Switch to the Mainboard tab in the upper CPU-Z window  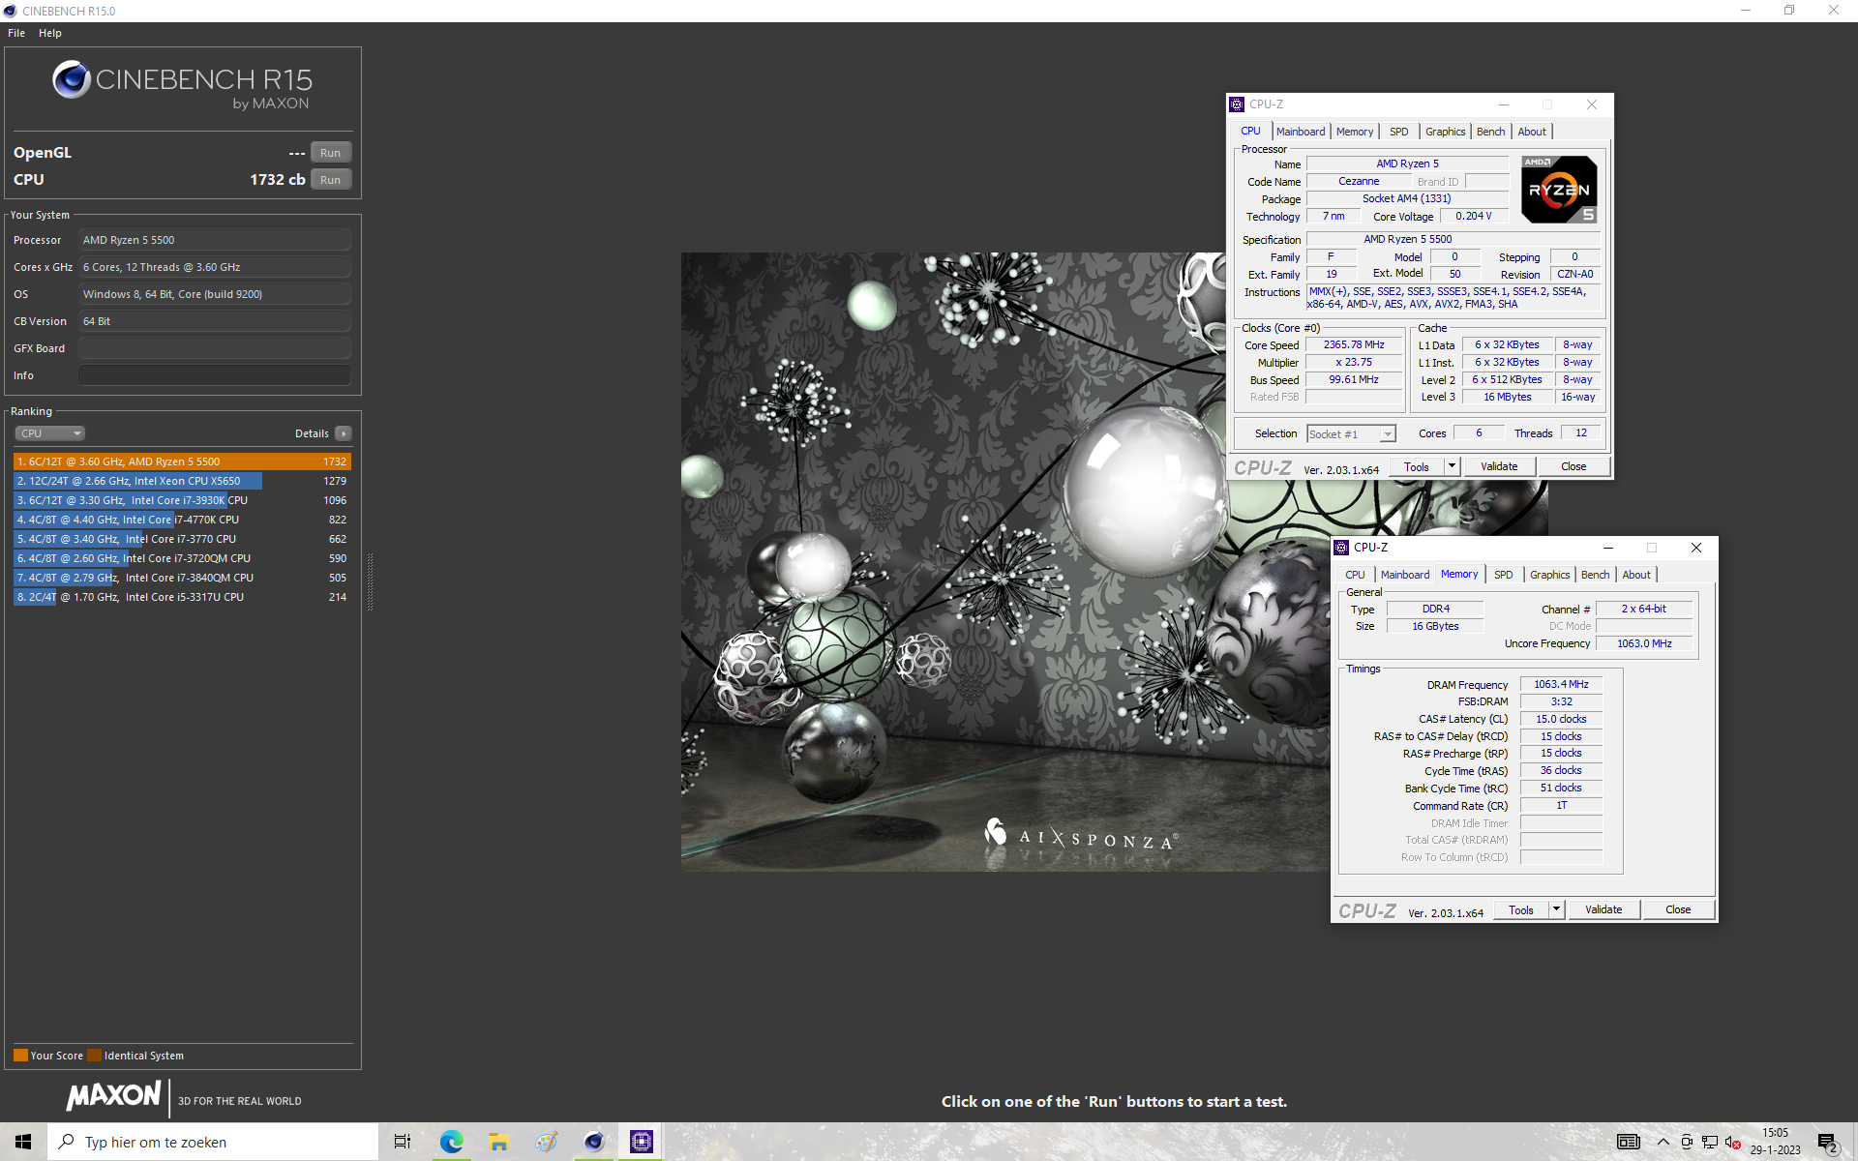pos(1300,132)
